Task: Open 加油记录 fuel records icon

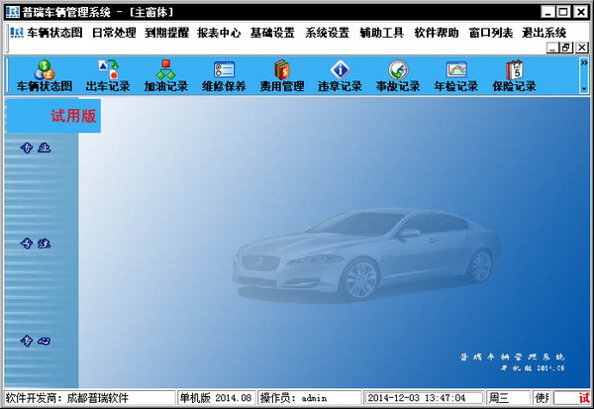Action: tap(165, 76)
